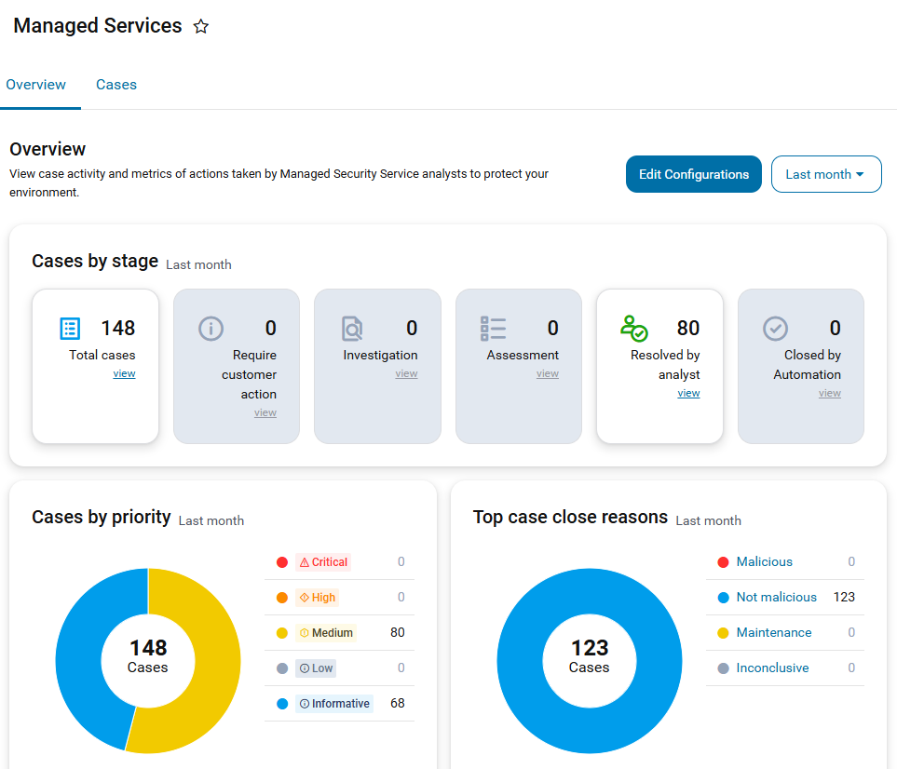Click the Resolved by analyst person icon

633,329
